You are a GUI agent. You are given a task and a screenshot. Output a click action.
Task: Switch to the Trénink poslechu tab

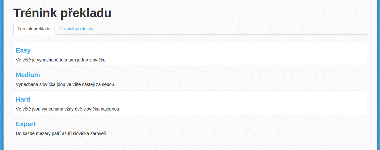point(77,29)
